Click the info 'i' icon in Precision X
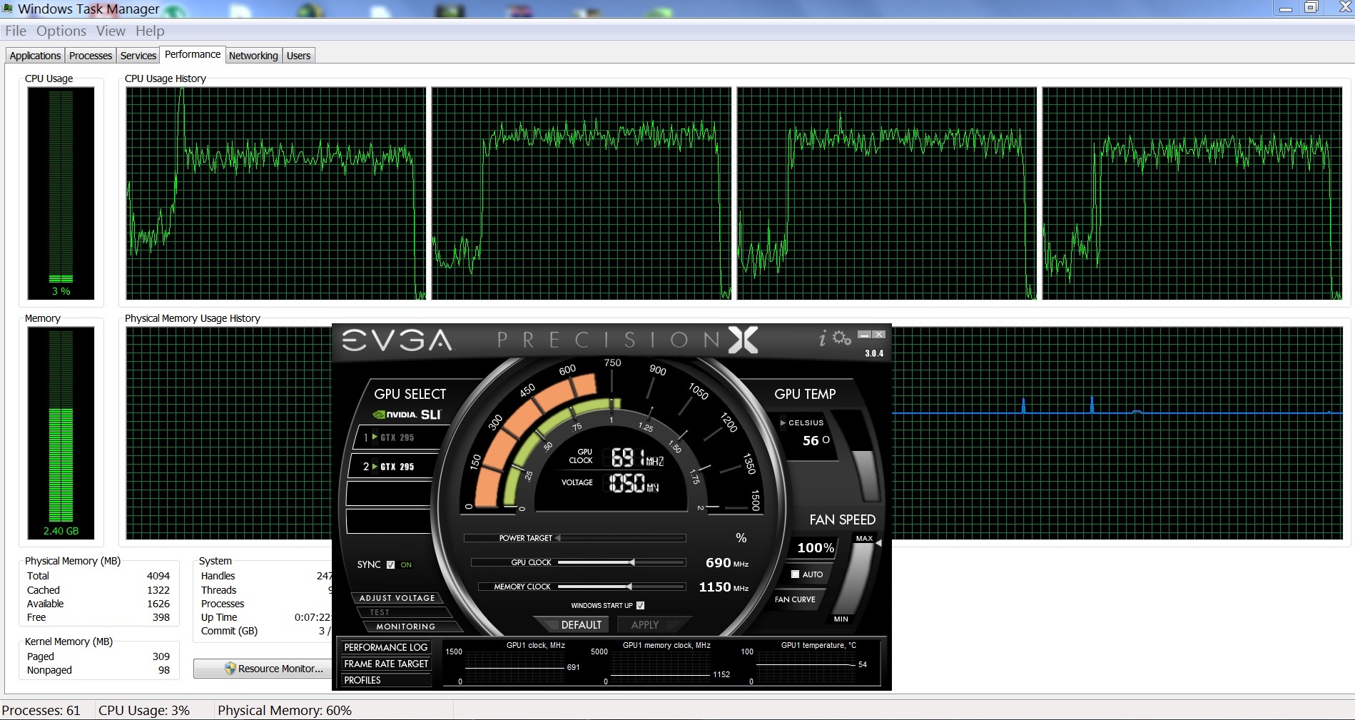 (823, 338)
